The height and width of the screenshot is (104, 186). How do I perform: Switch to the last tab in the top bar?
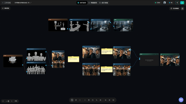(x=103, y=3)
